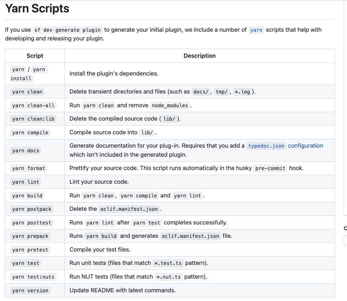Click the "yarn version" script label
The image size is (347, 301).
[x=30, y=290]
